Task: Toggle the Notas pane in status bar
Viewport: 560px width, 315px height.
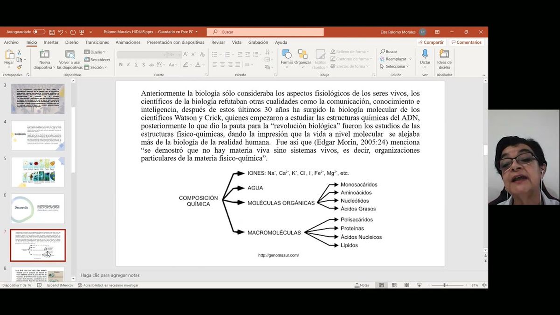Action: [x=362, y=285]
